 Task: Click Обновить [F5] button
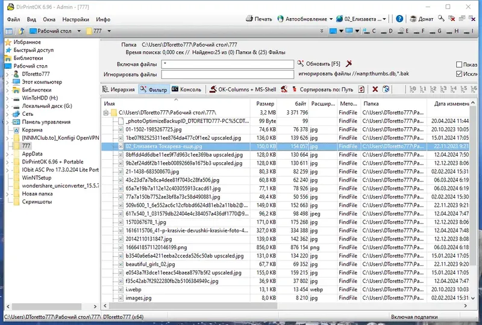pyautogui.click(x=319, y=64)
